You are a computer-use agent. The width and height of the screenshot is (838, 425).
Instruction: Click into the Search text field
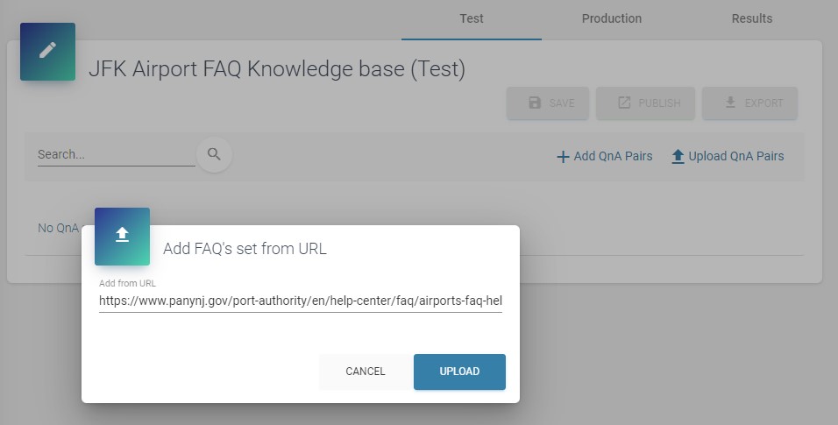pyautogui.click(x=116, y=154)
